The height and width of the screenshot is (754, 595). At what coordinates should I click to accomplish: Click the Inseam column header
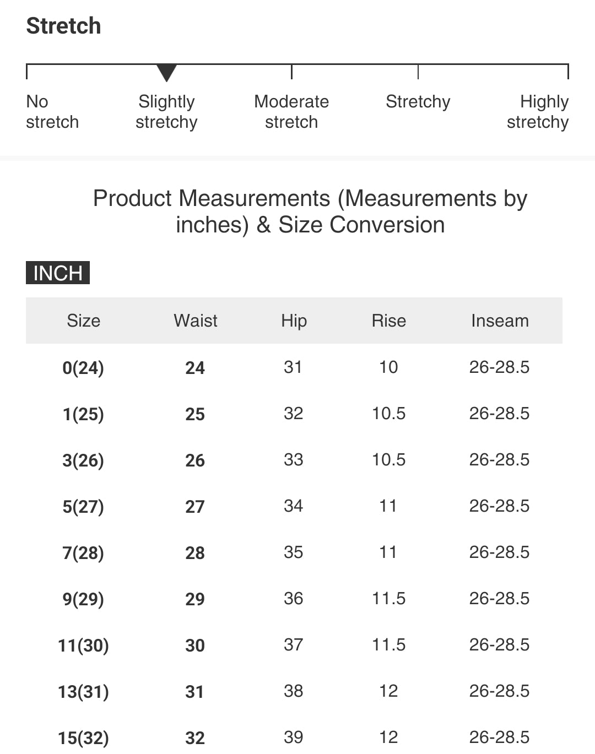500,321
